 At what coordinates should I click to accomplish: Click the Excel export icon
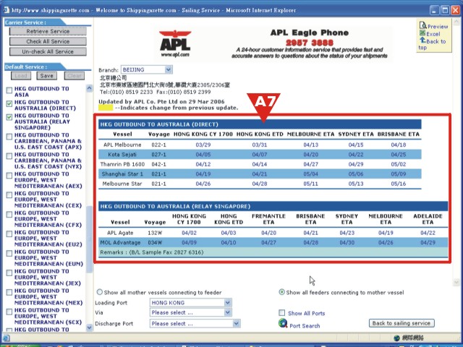(x=422, y=33)
